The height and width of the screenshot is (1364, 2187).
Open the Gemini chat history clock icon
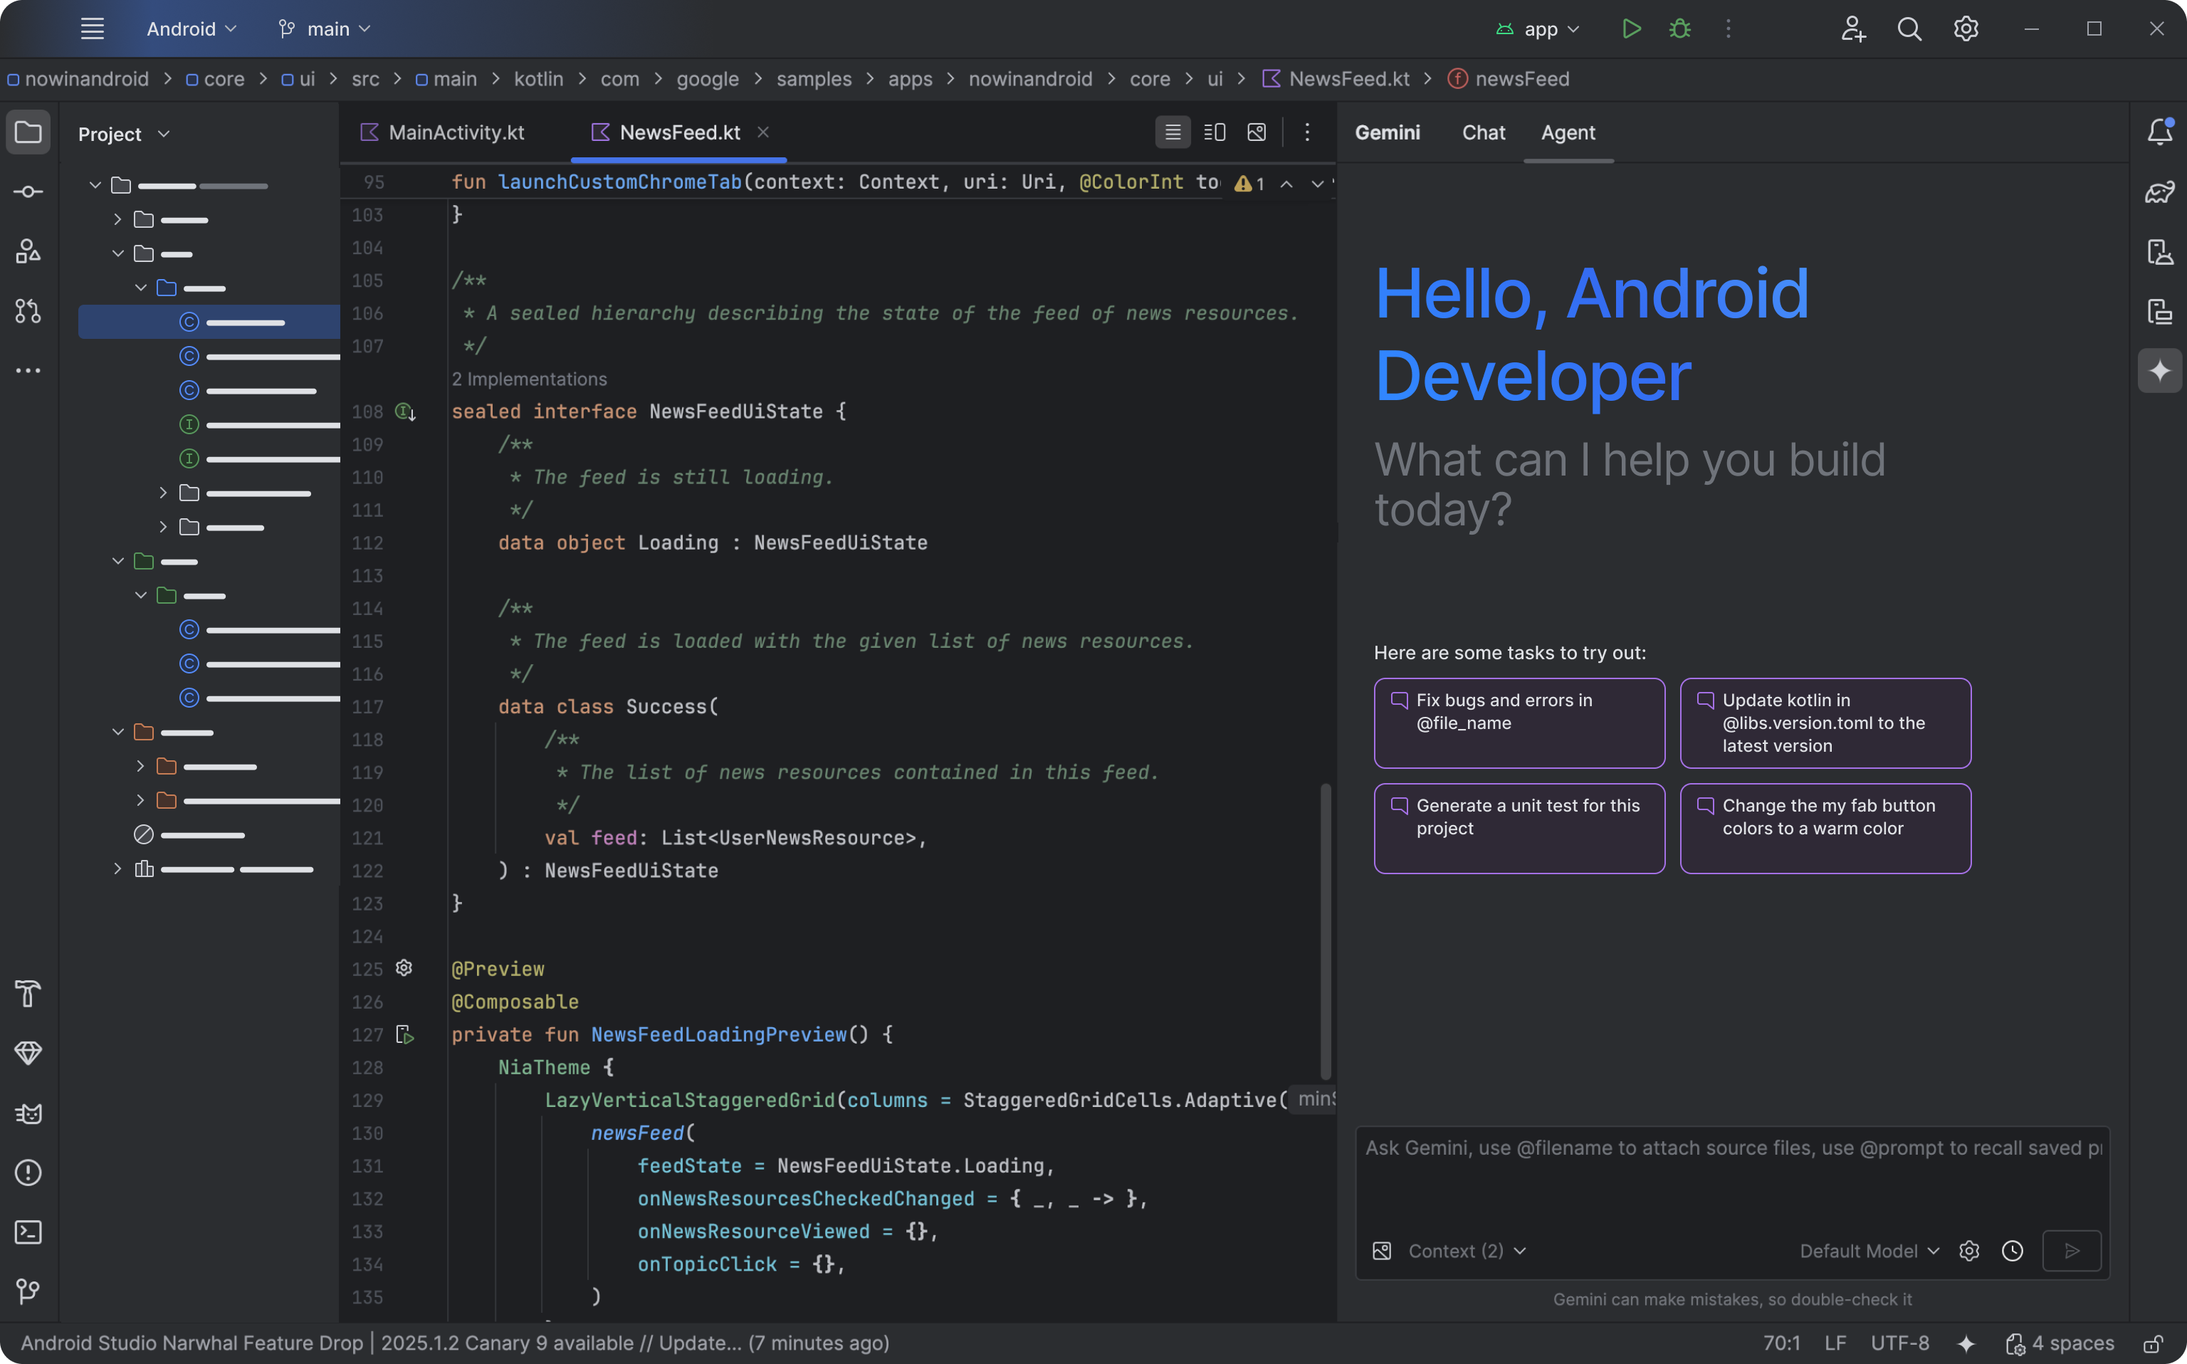coord(2012,1252)
